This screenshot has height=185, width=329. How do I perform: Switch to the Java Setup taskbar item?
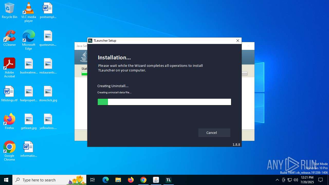[156, 180]
